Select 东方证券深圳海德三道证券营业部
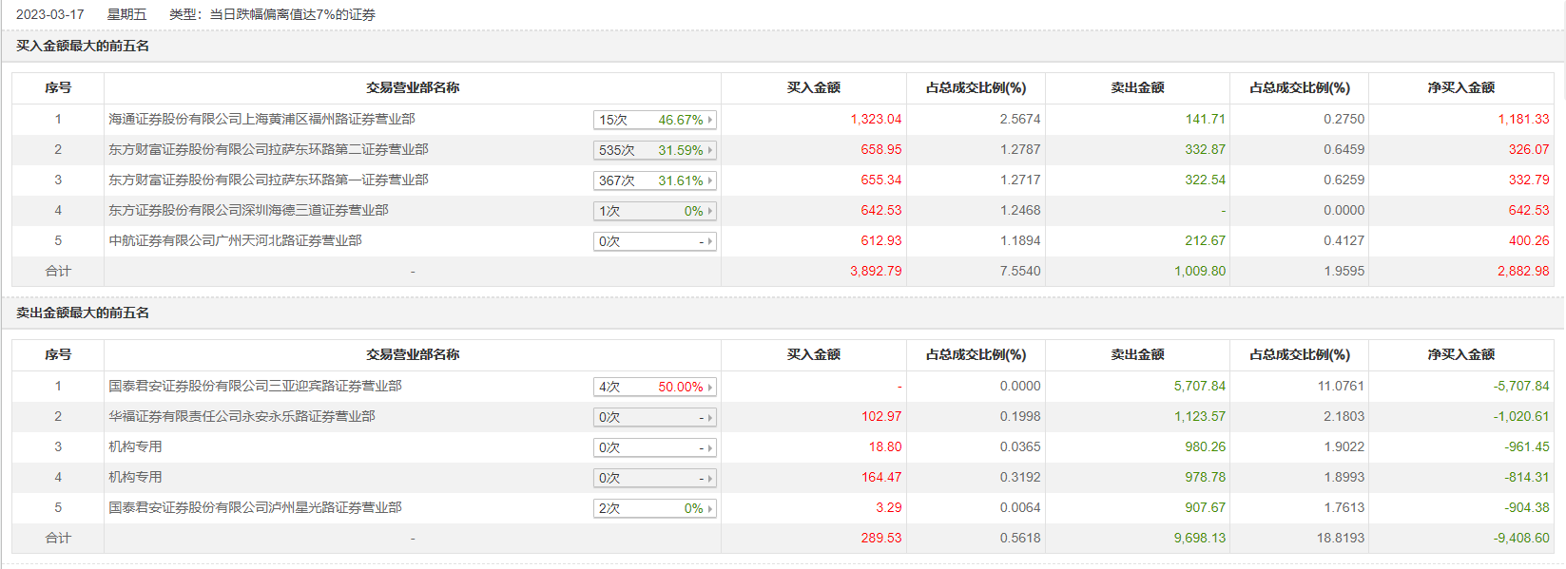 [x=248, y=210]
